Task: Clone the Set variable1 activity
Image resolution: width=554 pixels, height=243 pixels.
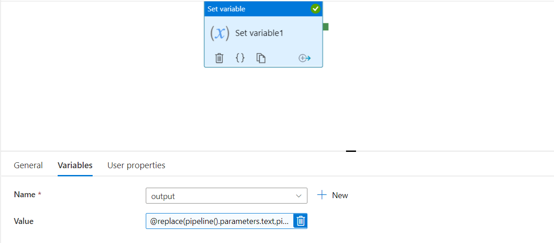Action: click(x=261, y=58)
